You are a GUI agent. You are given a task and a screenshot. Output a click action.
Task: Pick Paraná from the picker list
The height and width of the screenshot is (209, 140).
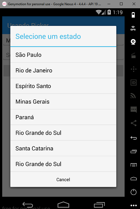coord(63,117)
